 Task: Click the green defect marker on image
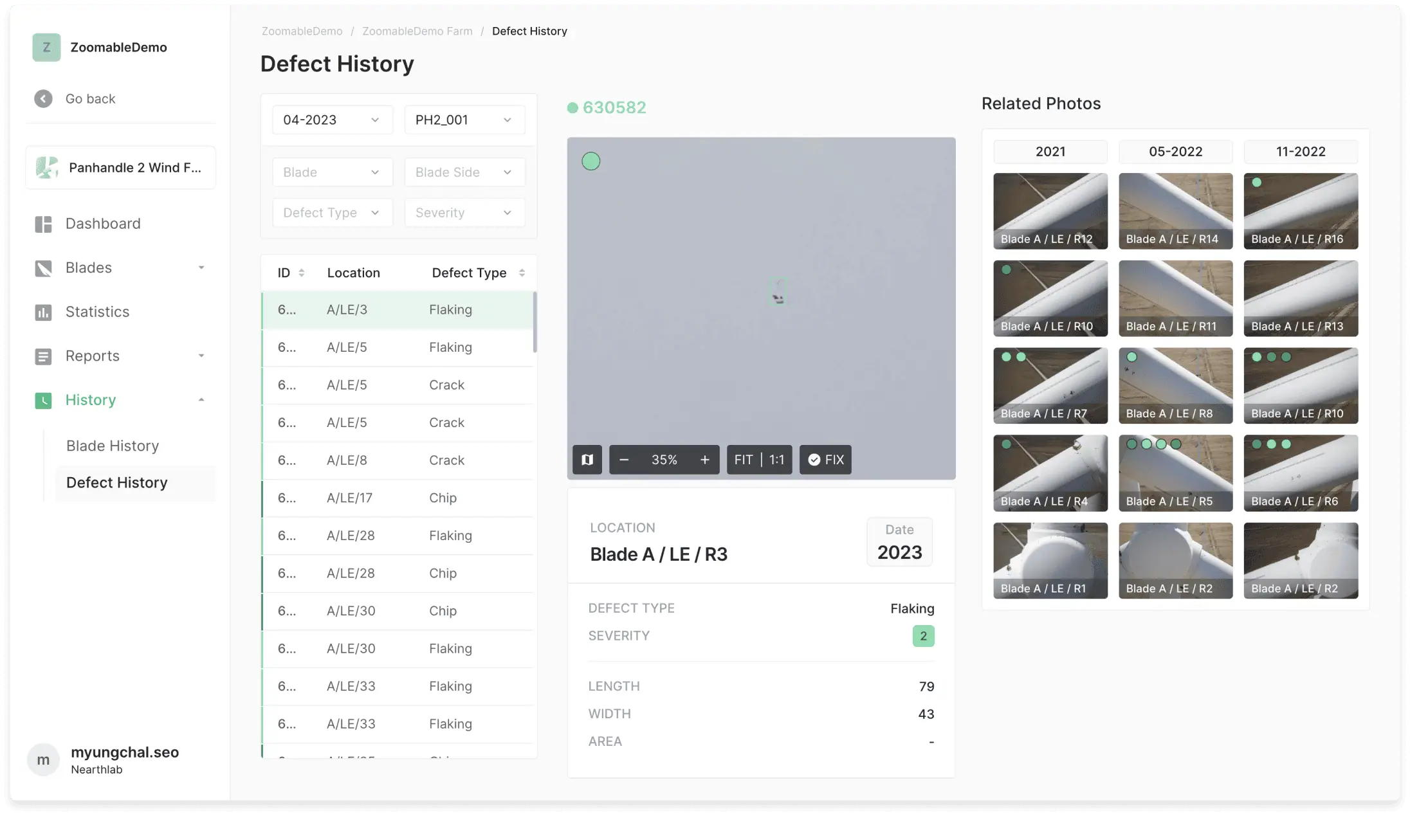tap(591, 161)
